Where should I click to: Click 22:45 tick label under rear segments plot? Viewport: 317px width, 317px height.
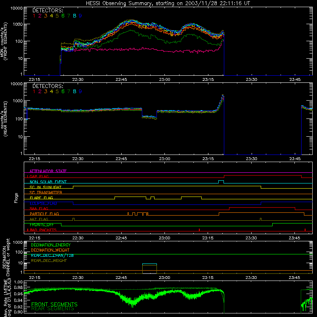[x=121, y=159]
